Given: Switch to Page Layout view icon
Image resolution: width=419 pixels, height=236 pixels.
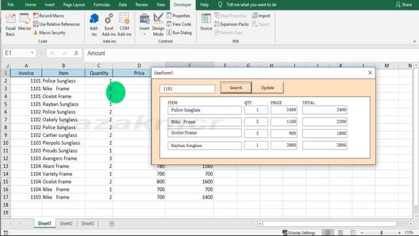Looking at the screenshot, I should pyautogui.click(x=340, y=233).
